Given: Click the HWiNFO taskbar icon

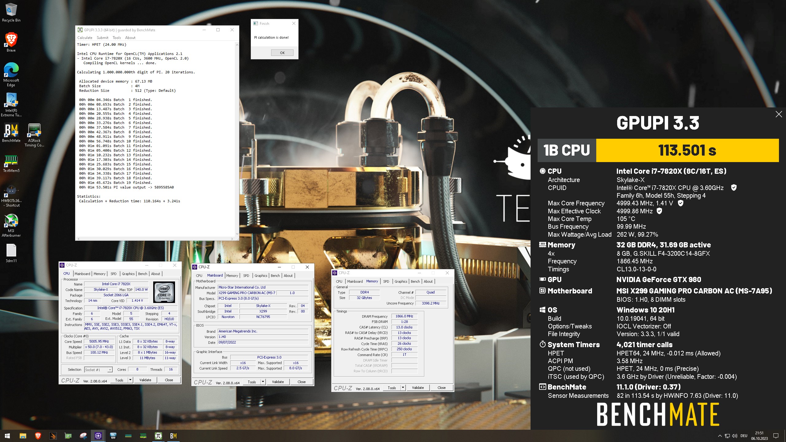Looking at the screenshot, I should 113,436.
